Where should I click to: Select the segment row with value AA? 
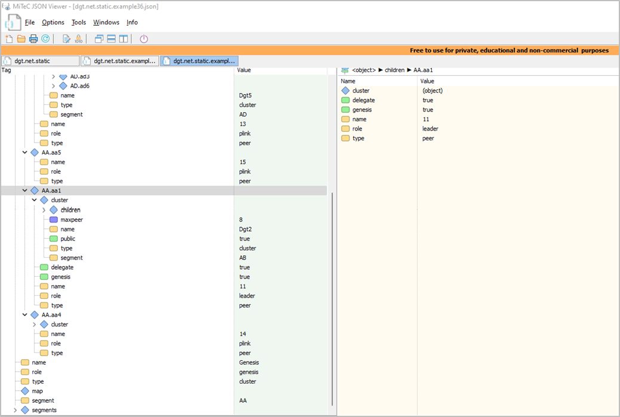point(164,400)
